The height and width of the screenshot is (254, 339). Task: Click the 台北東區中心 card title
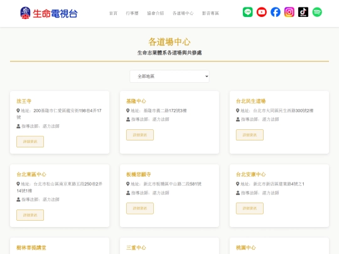(31, 174)
